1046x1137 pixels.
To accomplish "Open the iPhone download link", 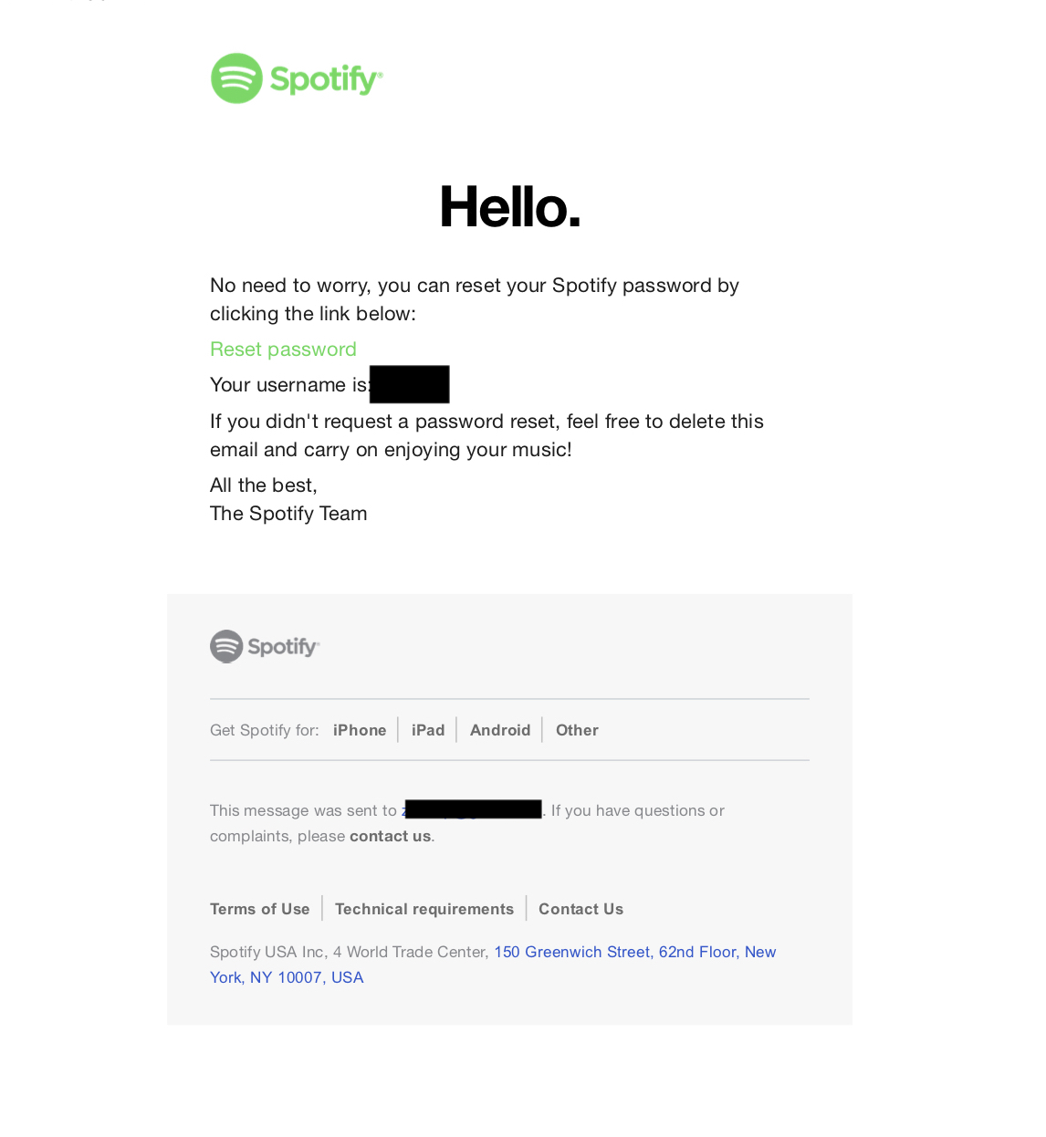I will point(359,730).
